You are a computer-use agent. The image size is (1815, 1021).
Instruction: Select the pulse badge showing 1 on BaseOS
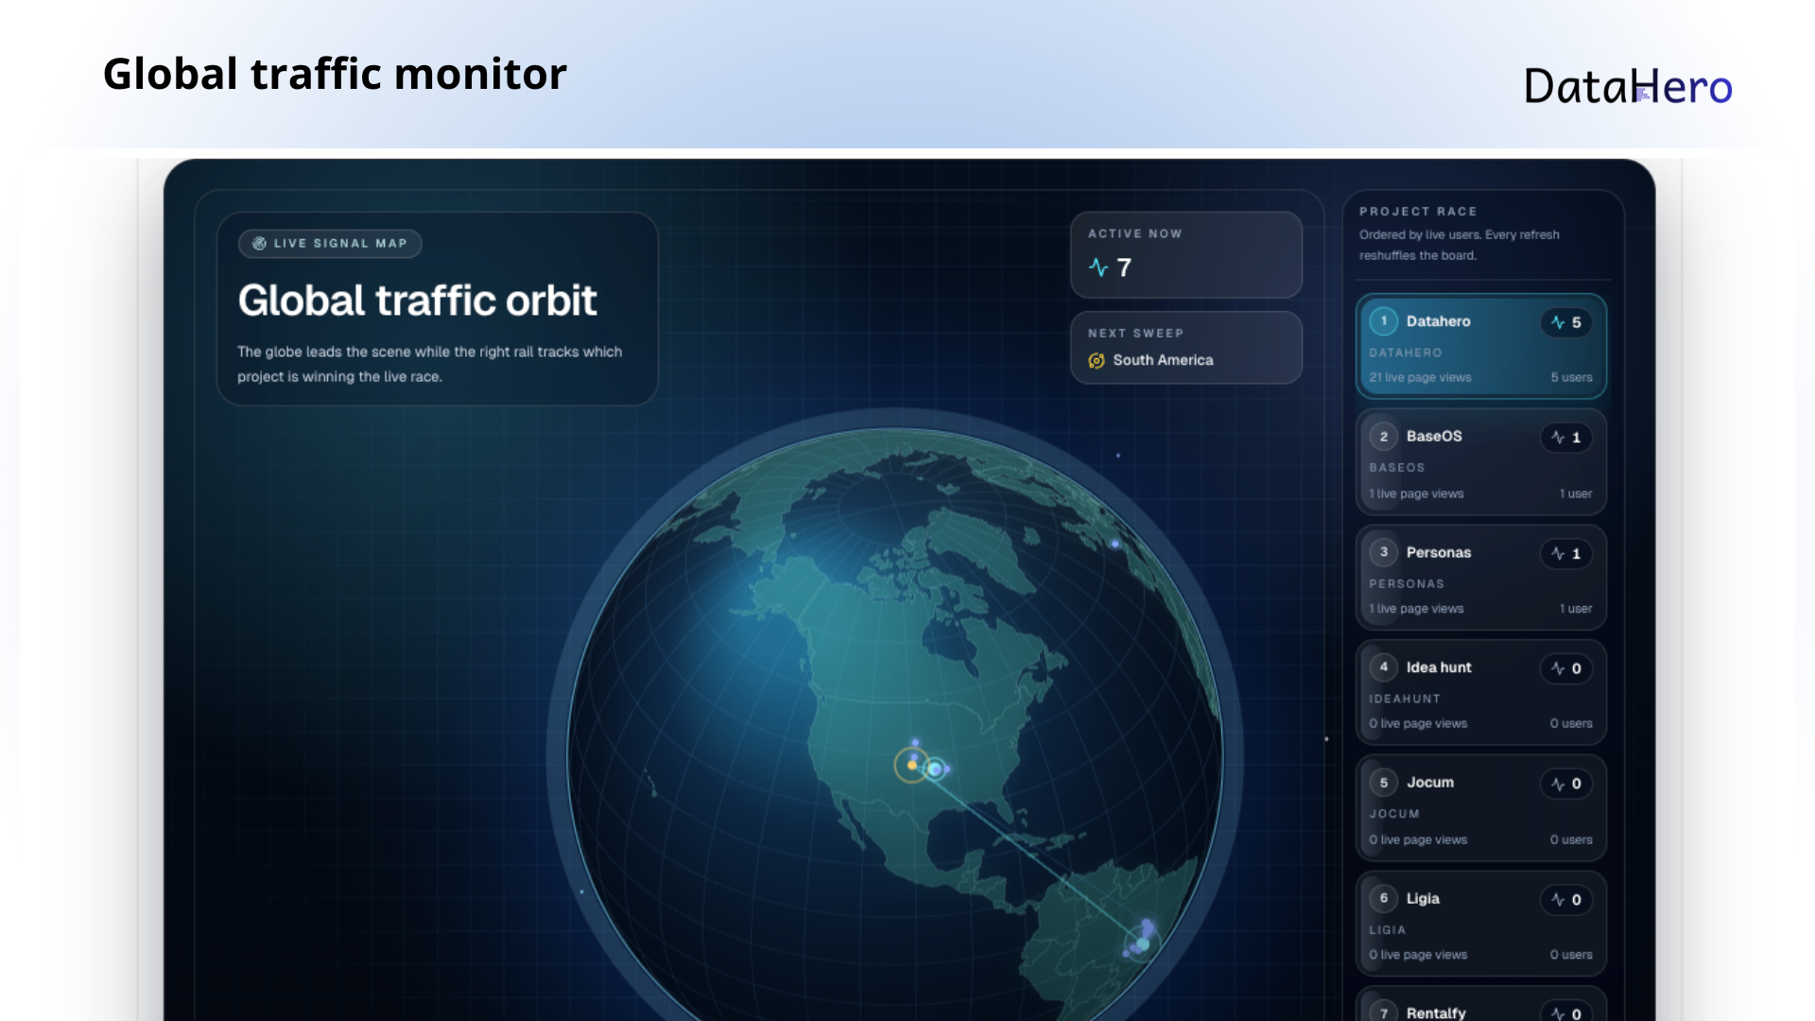(x=1565, y=437)
